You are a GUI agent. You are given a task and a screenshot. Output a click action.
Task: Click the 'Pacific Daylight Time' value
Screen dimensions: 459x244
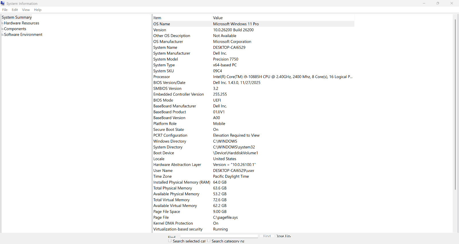[x=231, y=177]
